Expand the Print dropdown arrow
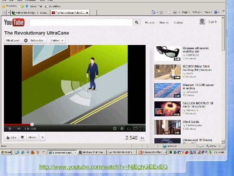 tap(179, 12)
